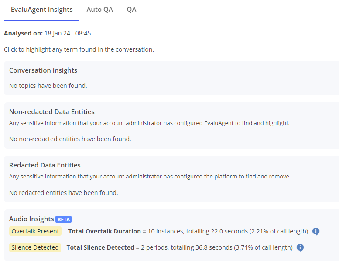Click the 'Audio Insights' heading

click(31, 219)
